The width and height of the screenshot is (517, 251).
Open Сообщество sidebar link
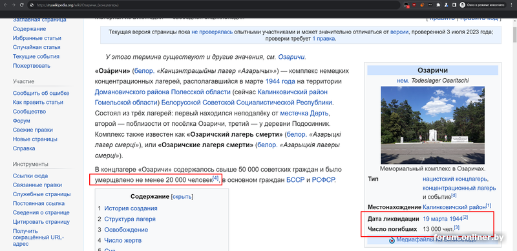(29, 112)
